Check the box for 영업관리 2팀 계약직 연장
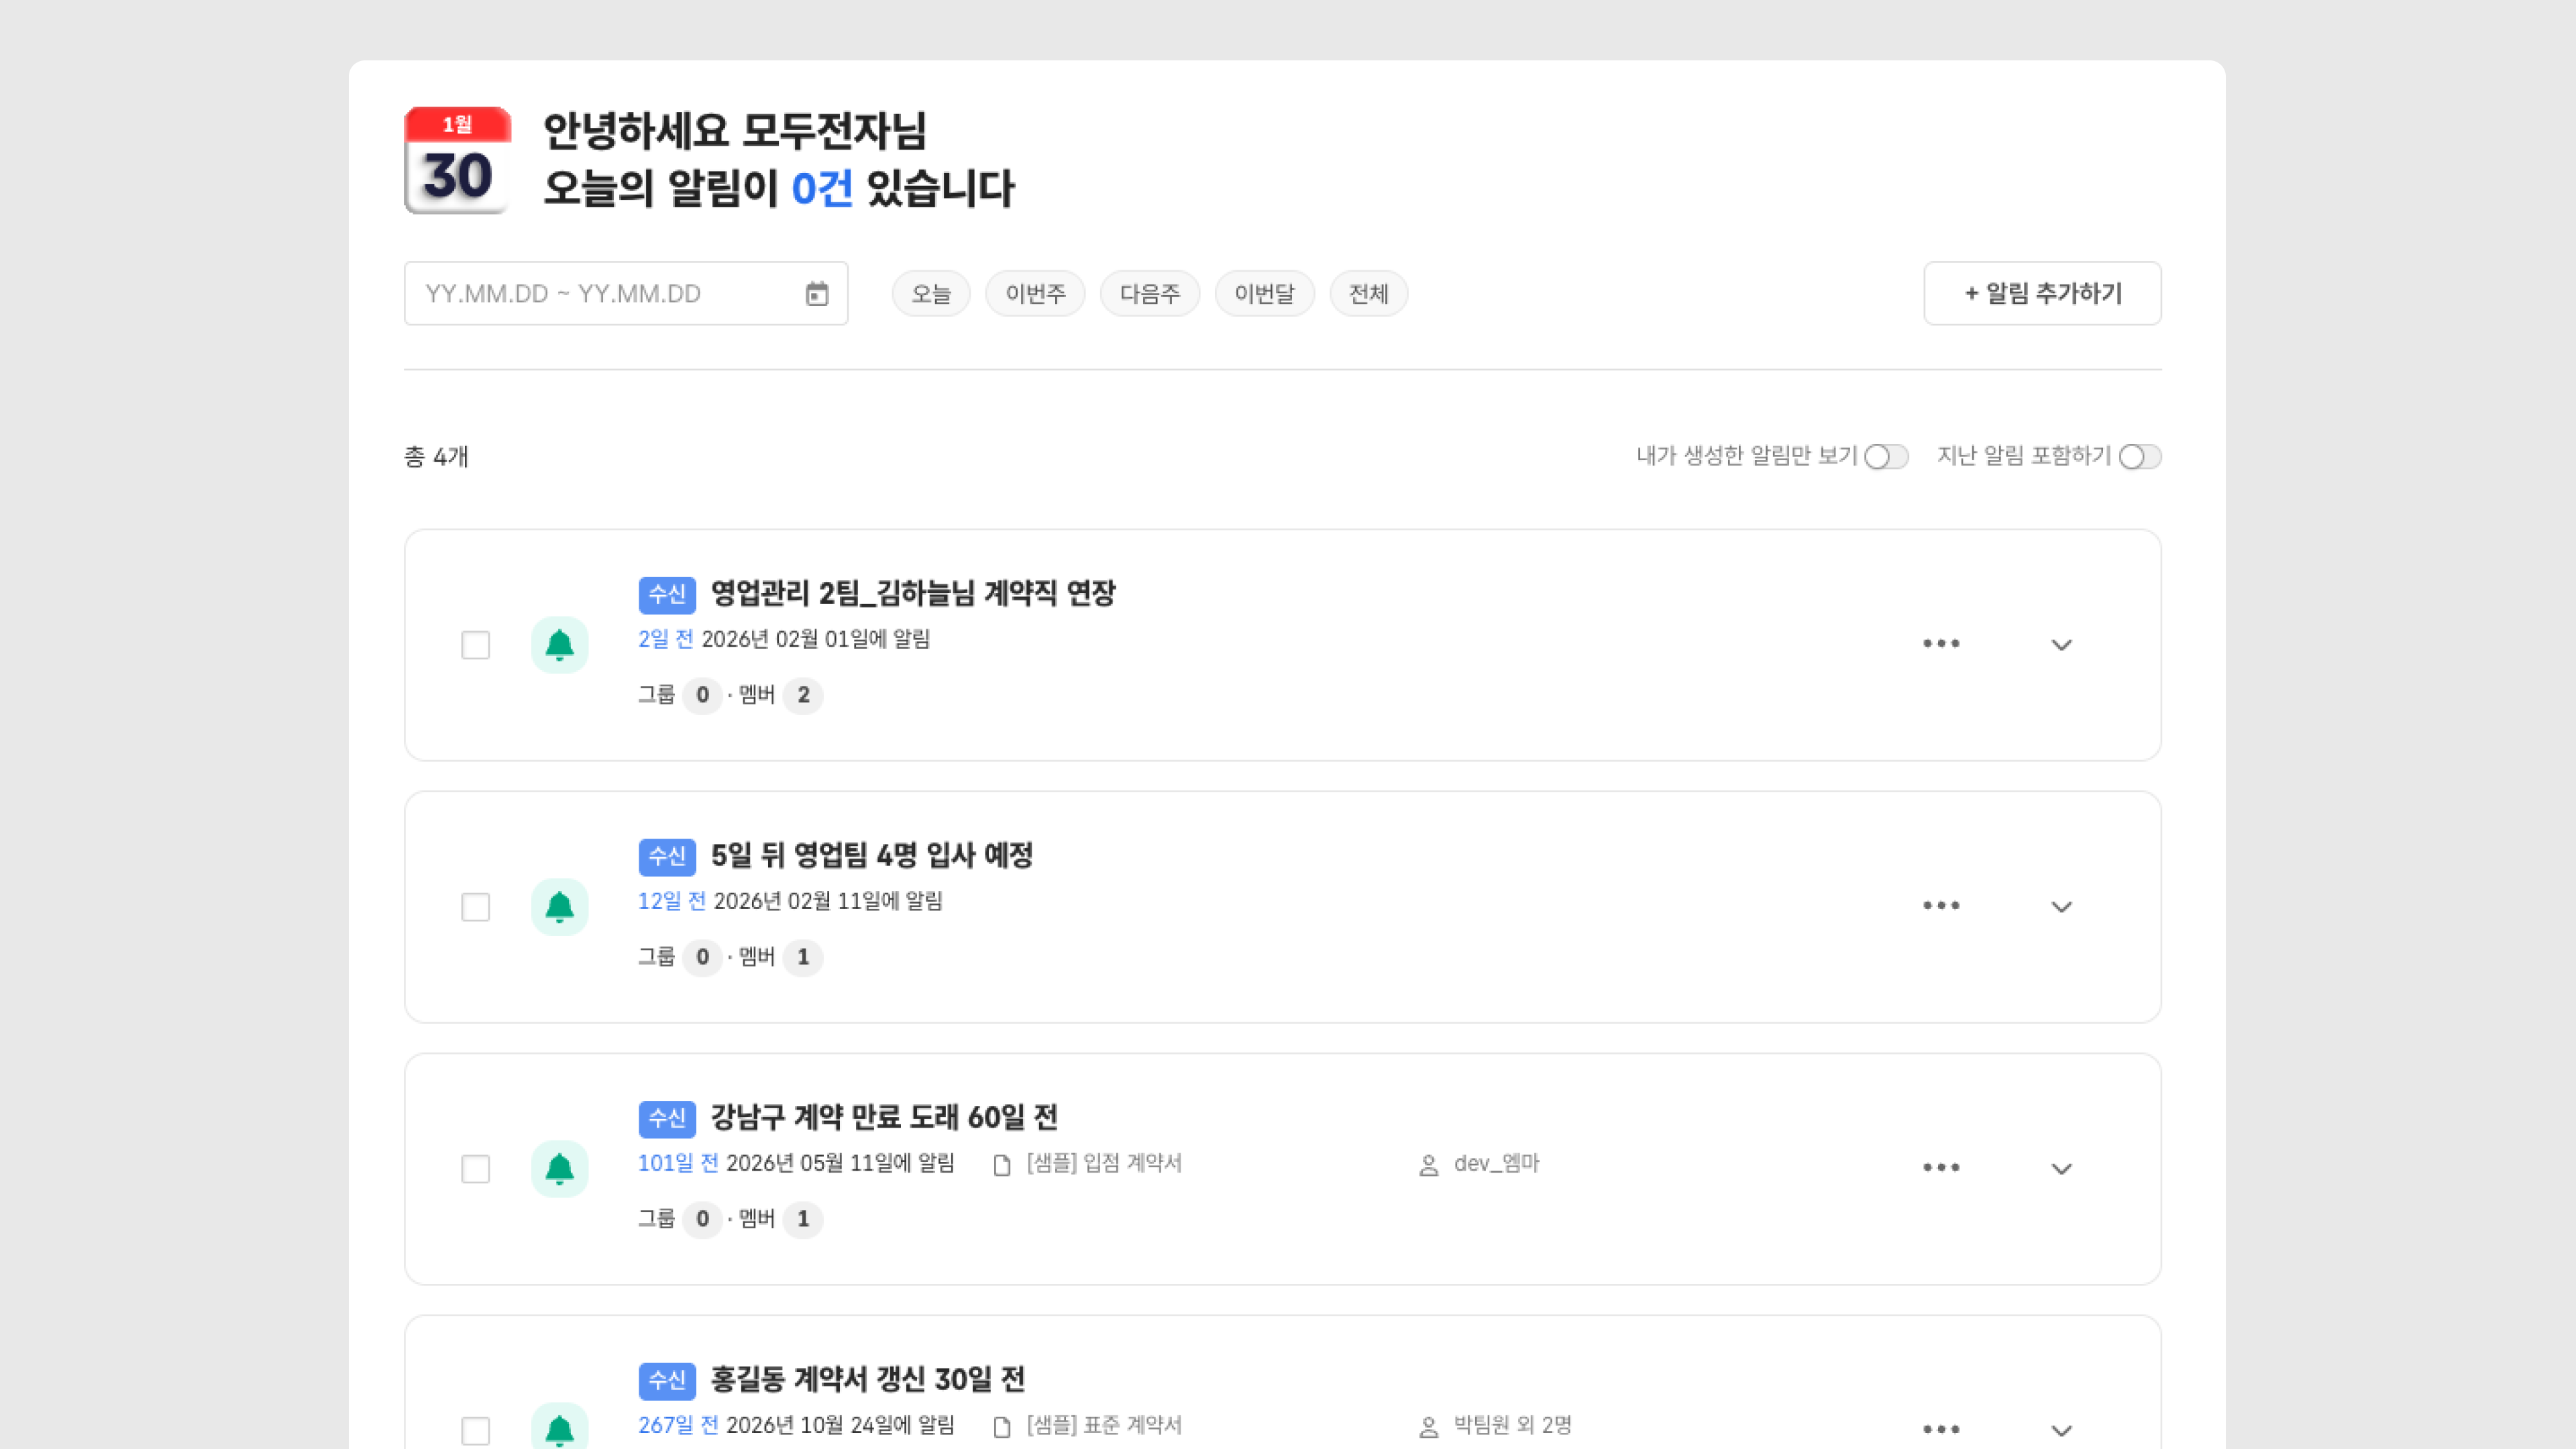Screen dimensions: 2576x1449 coord(475,645)
